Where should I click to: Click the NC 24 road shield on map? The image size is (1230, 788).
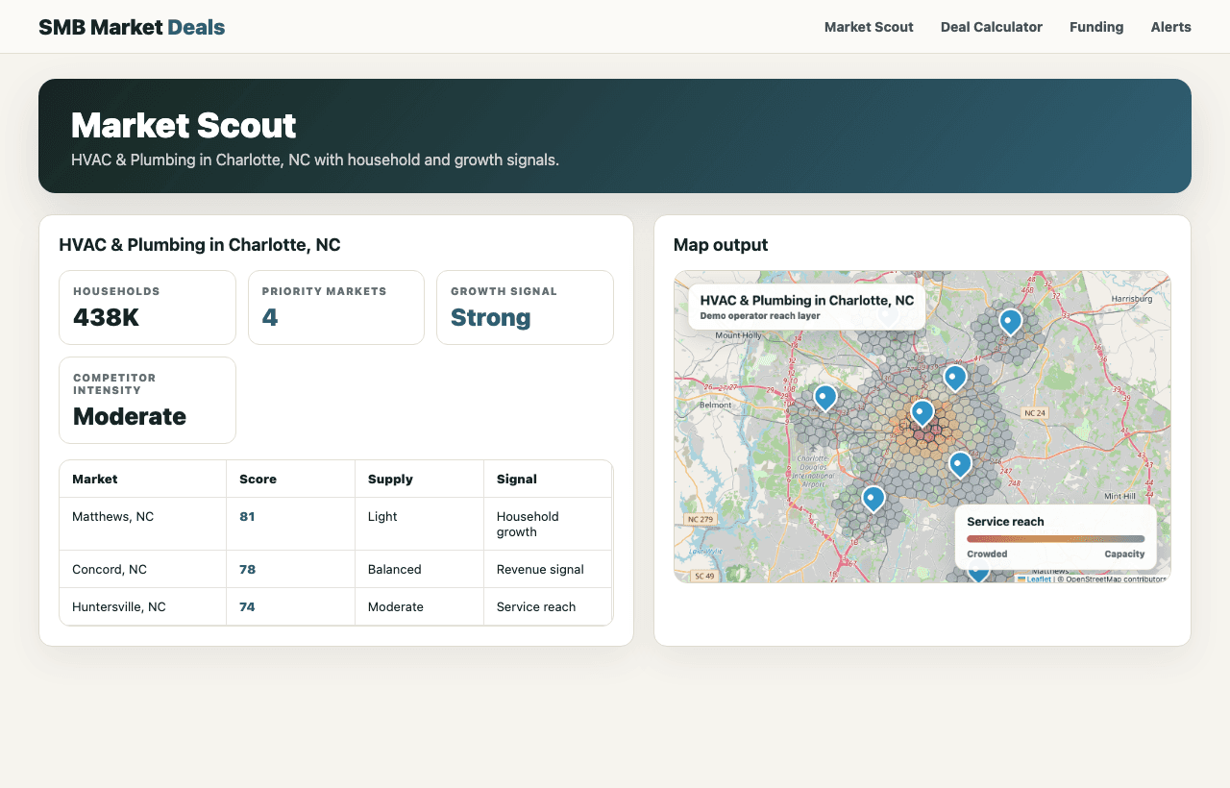[x=1035, y=413]
